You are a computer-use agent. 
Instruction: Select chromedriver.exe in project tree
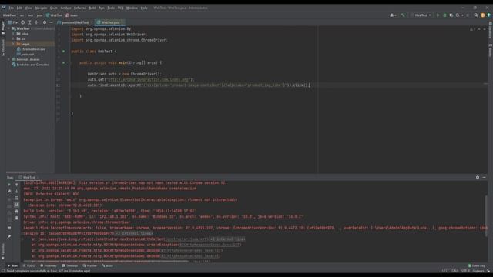click(31, 49)
